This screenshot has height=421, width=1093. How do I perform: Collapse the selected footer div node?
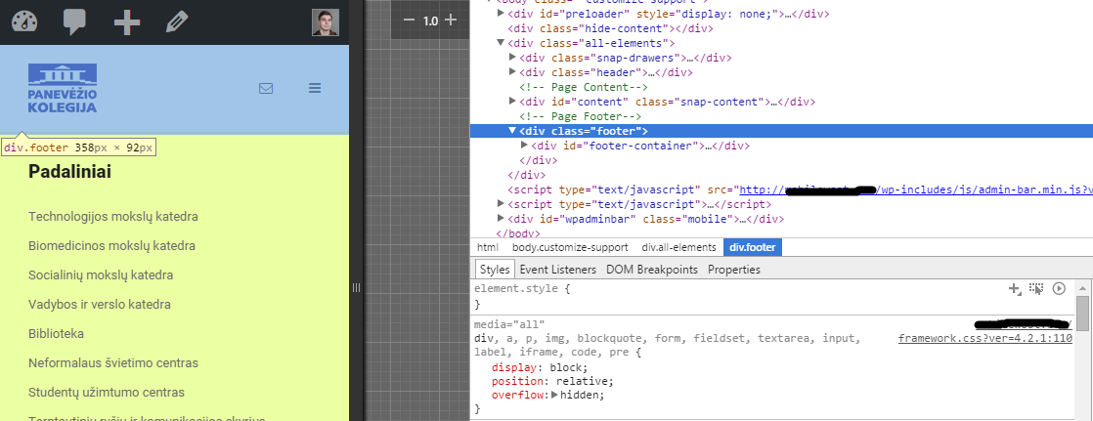[512, 130]
